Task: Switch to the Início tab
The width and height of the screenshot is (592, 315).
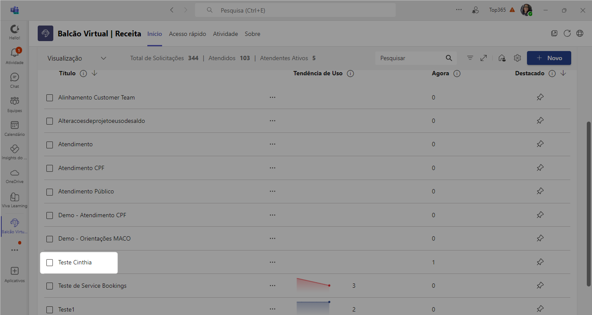Action: pyautogui.click(x=155, y=34)
